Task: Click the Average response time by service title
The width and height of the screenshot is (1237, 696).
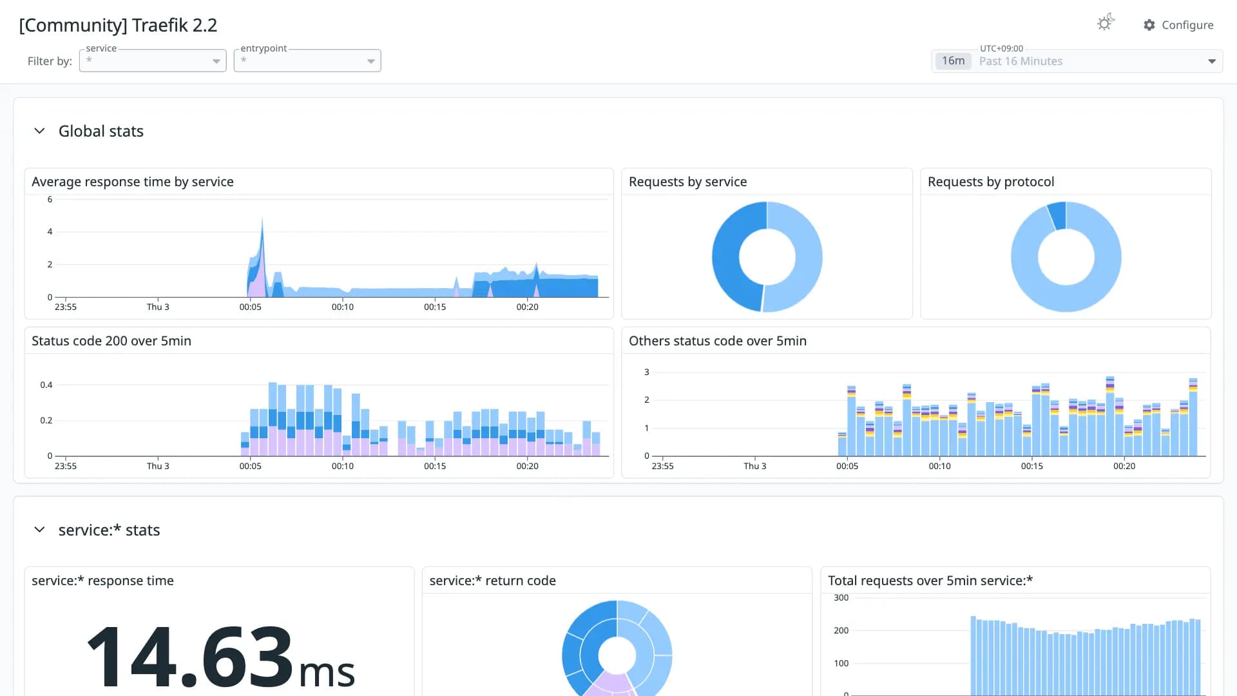Action: click(133, 182)
